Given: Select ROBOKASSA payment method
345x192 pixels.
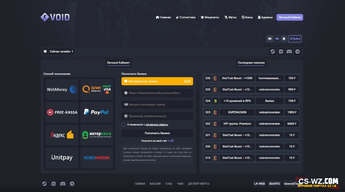Looking at the screenshot, I should pyautogui.click(x=96, y=158).
